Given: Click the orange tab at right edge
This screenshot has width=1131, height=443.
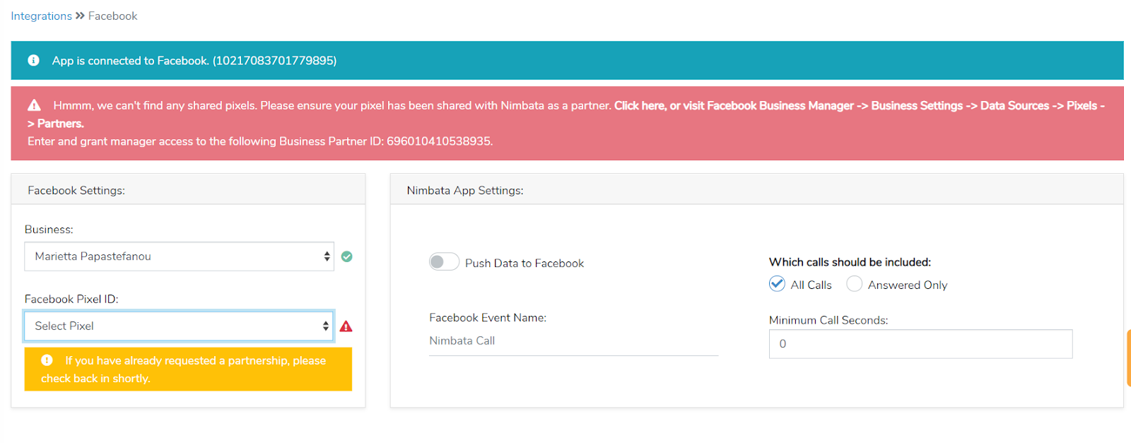Looking at the screenshot, I should (1128, 358).
